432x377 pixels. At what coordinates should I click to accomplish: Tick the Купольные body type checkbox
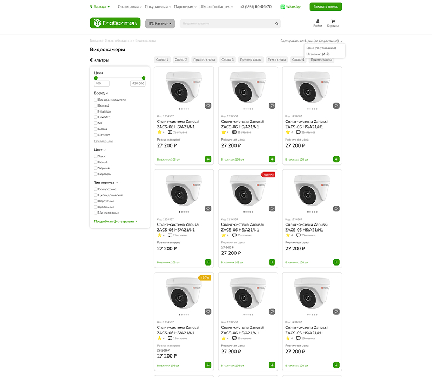pyautogui.click(x=96, y=207)
